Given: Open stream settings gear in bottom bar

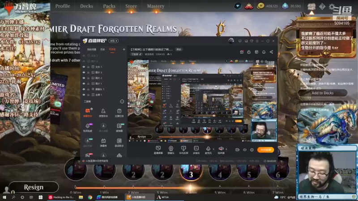Looking at the screenshot, I should tap(252, 150).
